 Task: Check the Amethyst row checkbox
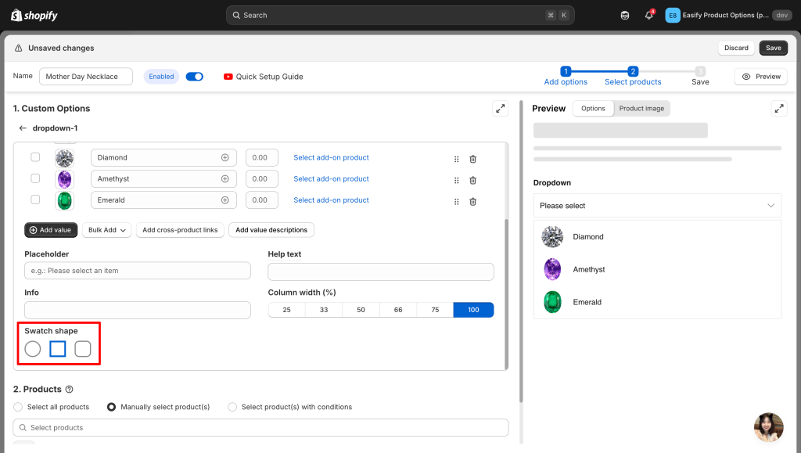35,178
